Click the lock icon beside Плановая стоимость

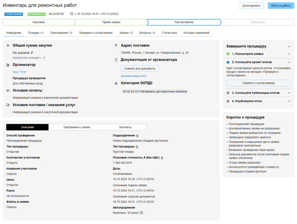tap(162, 158)
